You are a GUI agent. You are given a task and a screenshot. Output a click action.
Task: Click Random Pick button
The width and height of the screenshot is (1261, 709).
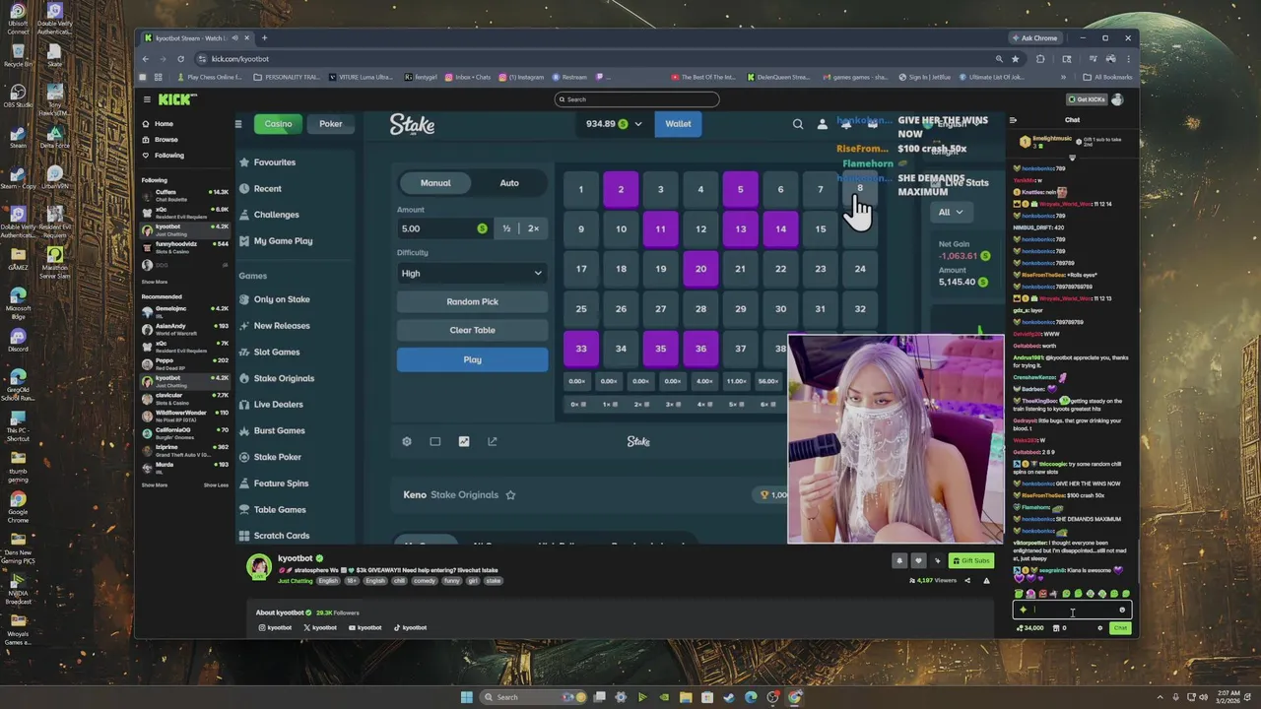pos(472,301)
